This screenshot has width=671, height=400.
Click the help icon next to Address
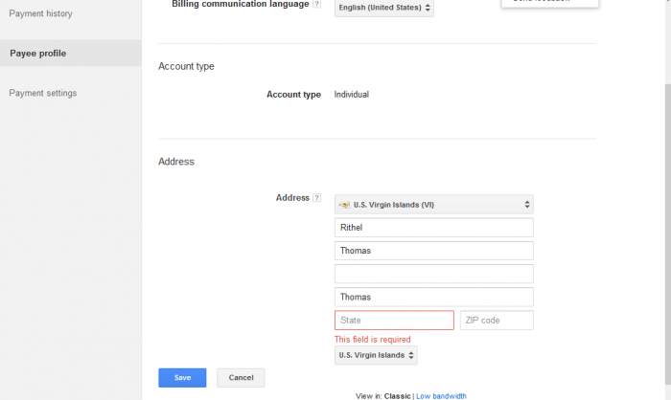tap(317, 198)
